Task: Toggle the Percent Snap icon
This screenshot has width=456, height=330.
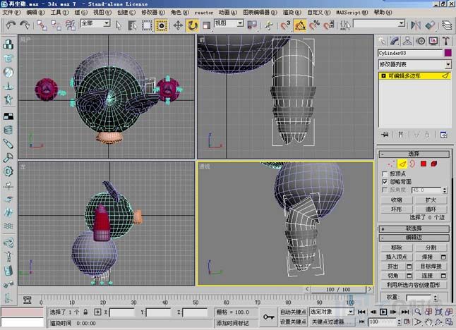Action: 314,25
